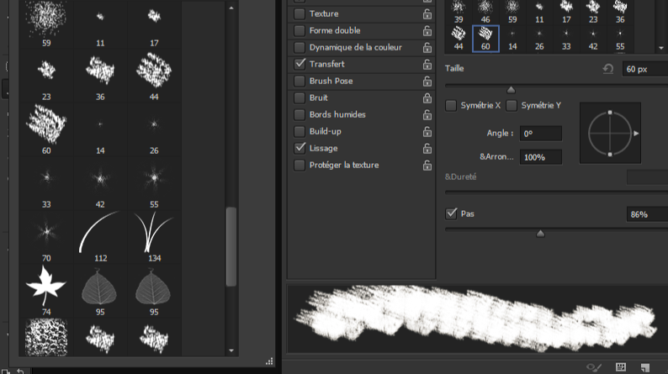Click the Angle field showing 0°

(541, 134)
